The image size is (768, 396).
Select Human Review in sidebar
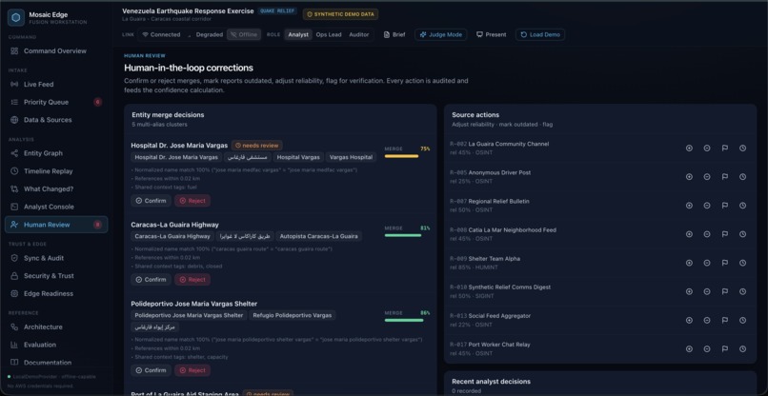tap(56, 225)
